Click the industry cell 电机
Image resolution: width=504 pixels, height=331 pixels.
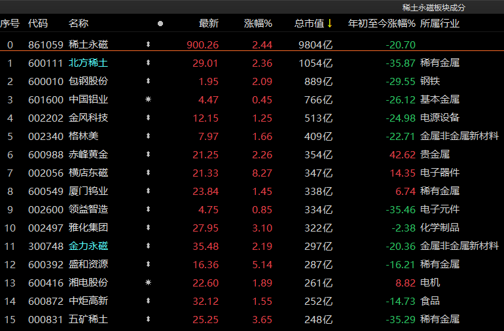tap(430, 283)
